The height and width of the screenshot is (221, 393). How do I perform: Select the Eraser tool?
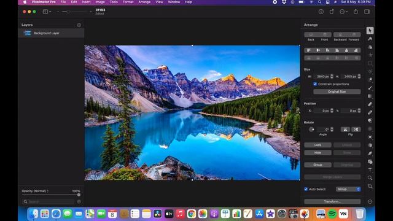click(x=370, y=104)
